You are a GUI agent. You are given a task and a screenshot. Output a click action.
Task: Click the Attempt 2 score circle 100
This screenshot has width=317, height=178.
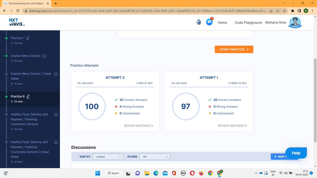(x=92, y=106)
